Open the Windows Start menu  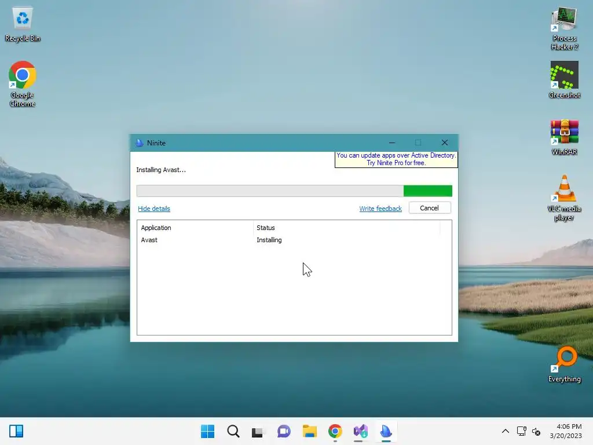(208, 431)
